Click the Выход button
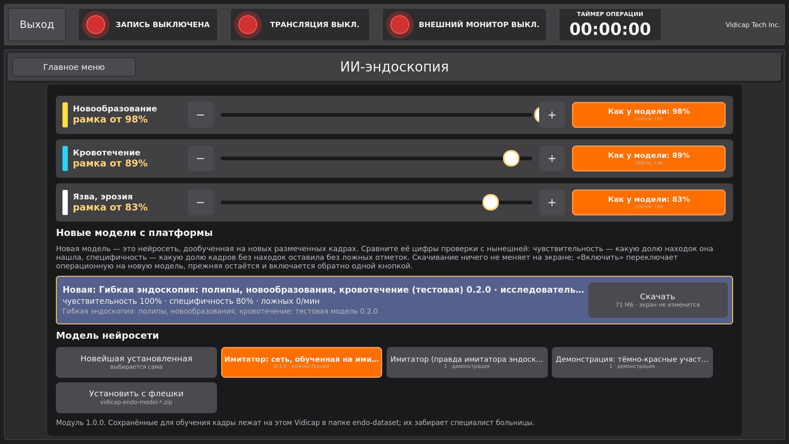 (37, 25)
